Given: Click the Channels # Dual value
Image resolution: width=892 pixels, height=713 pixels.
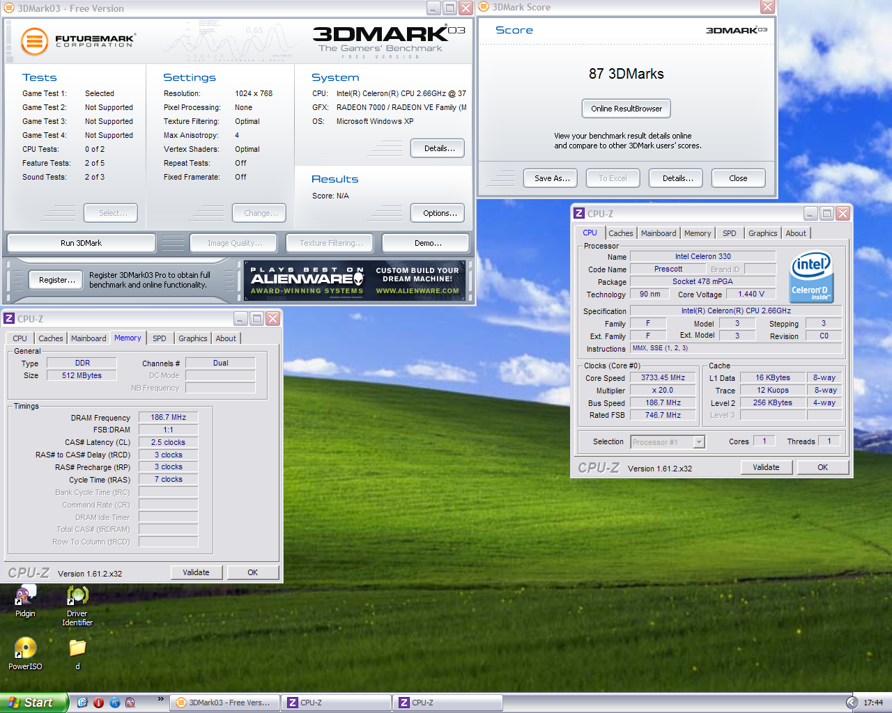Looking at the screenshot, I should coord(220,363).
